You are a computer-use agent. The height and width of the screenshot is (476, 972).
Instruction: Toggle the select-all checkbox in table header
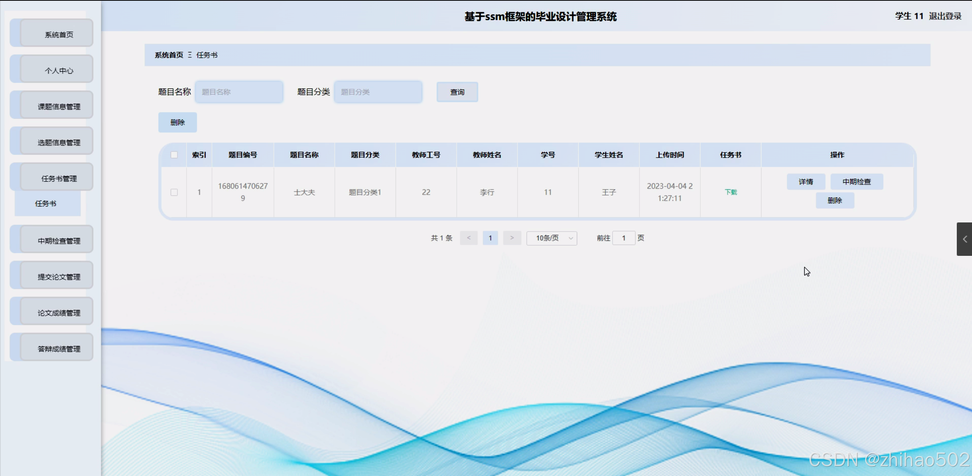click(x=174, y=155)
